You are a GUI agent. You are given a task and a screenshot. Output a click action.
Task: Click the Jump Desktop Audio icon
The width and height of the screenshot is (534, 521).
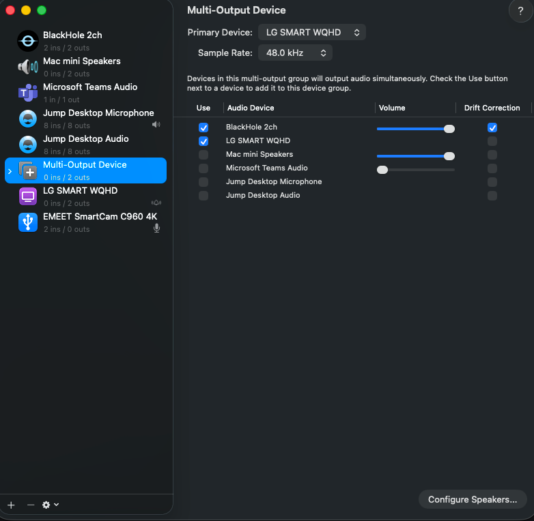pyautogui.click(x=28, y=145)
